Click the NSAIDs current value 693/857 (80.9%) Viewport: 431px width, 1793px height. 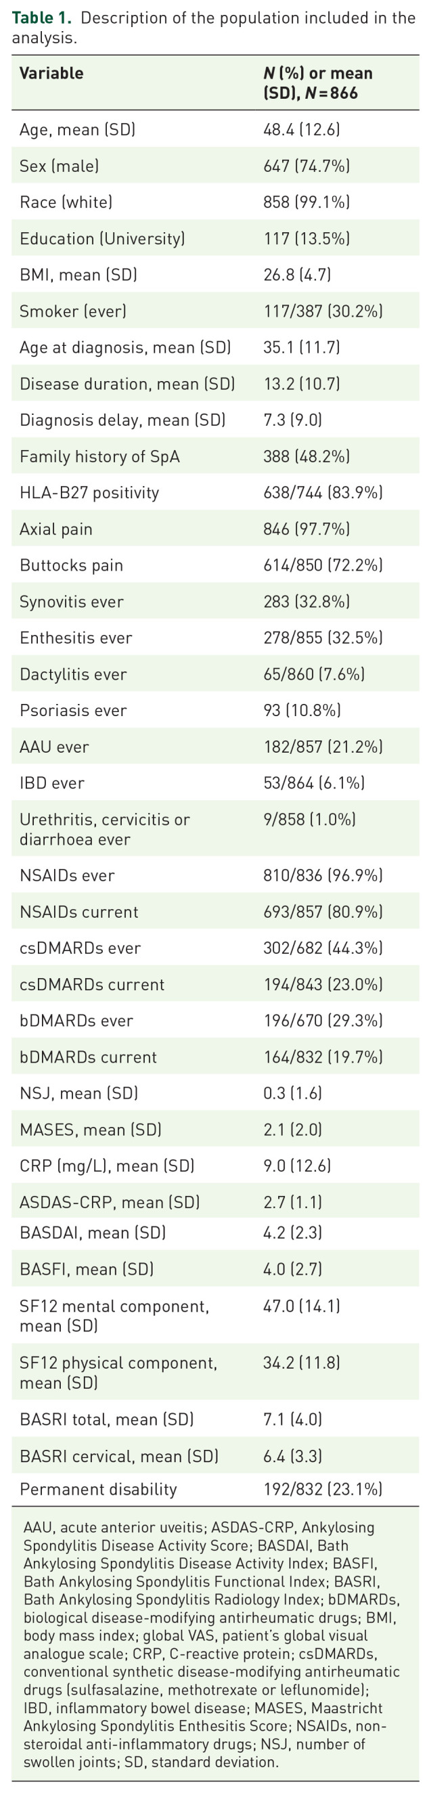[x=323, y=912]
